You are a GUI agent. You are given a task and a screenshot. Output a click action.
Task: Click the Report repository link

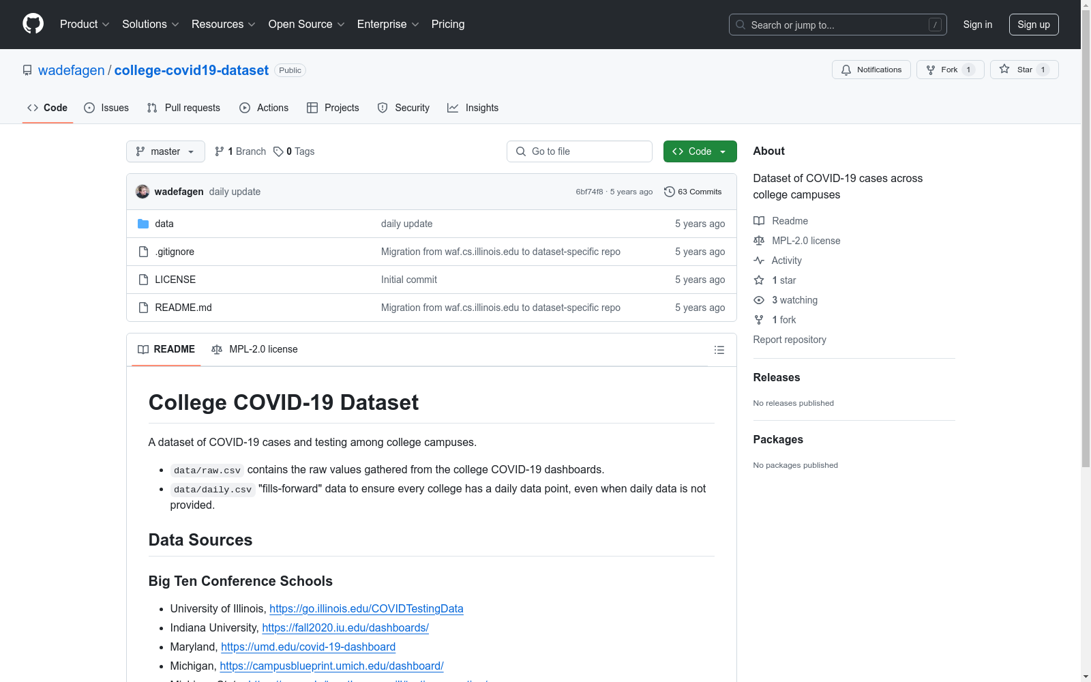[790, 340]
